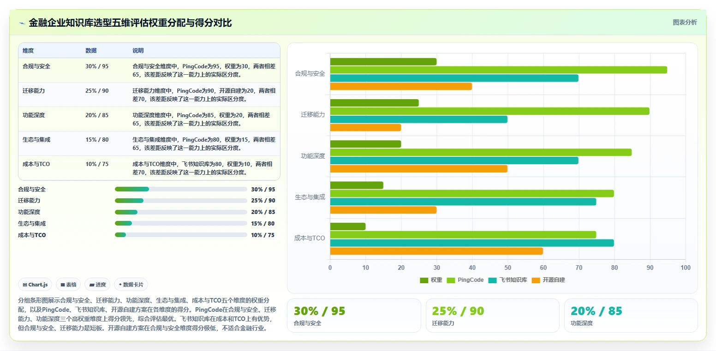Click table cell 功能深度 in third row
This screenshot has height=351, width=716.
(x=34, y=115)
